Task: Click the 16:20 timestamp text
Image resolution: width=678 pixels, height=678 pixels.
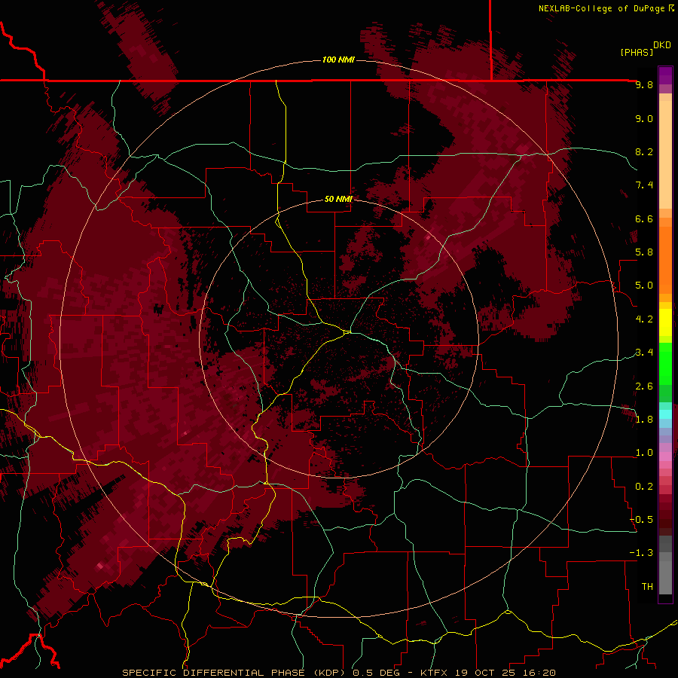Action: click(x=541, y=673)
